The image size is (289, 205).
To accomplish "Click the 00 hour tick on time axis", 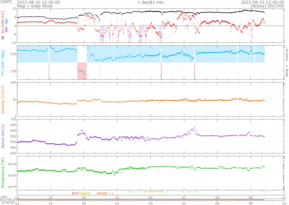I will (150, 197).
